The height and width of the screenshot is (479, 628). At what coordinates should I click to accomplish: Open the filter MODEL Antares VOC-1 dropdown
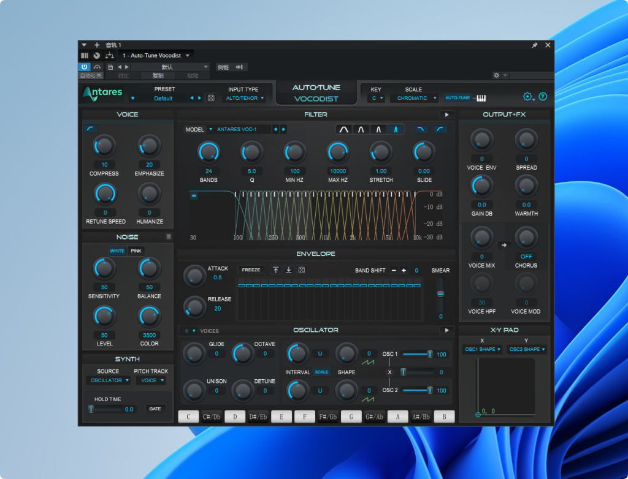[239, 129]
